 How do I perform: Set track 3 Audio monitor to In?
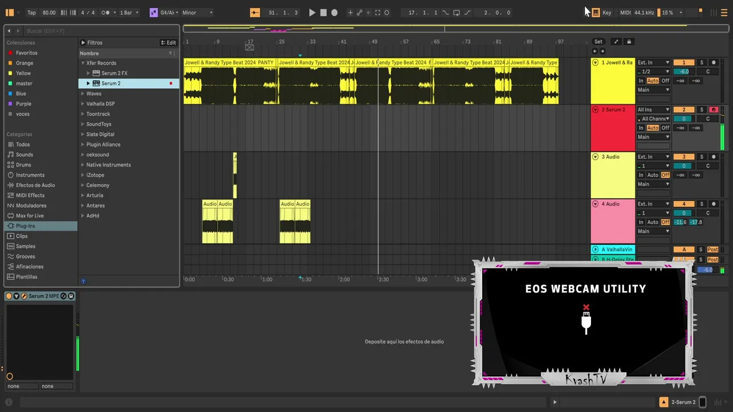641,175
